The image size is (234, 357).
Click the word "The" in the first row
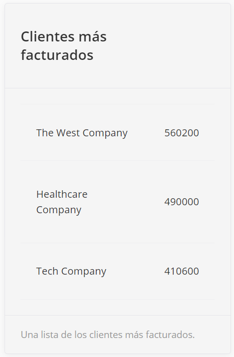coord(45,133)
